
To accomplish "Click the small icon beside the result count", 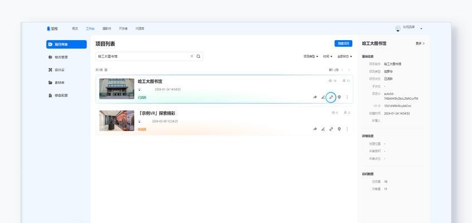I will point(106,70).
